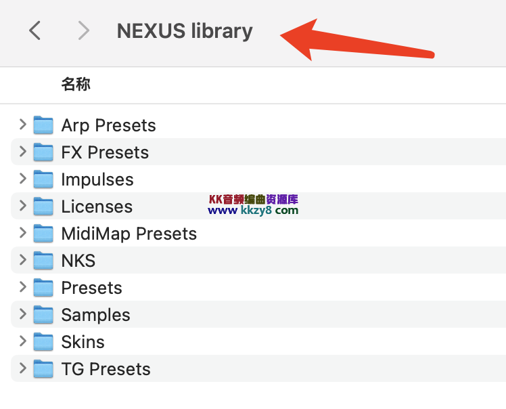
Task: Expand the Impulses folder chevron
Action: 22,178
